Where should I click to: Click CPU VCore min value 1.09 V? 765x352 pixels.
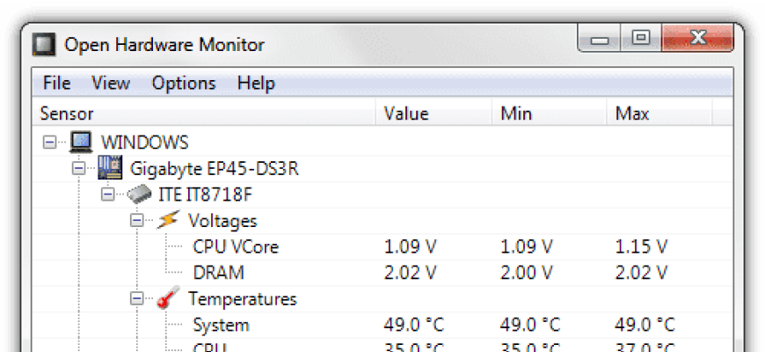(527, 247)
